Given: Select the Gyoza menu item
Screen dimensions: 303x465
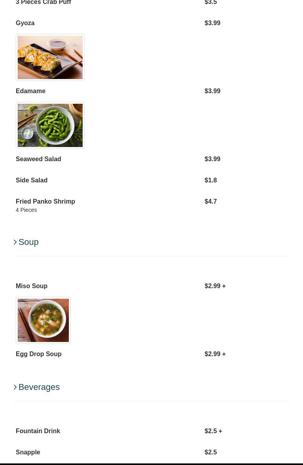Looking at the screenshot, I should pos(25,23).
